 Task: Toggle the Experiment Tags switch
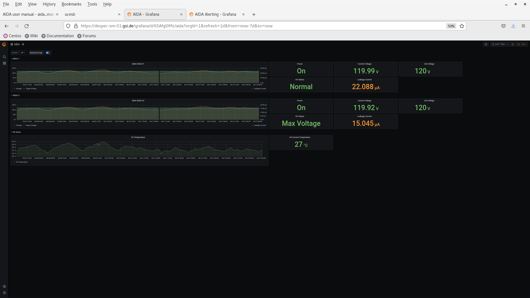tap(48, 53)
